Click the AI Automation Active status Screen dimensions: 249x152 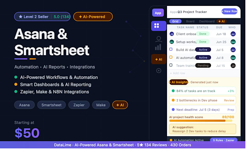pos(187,140)
